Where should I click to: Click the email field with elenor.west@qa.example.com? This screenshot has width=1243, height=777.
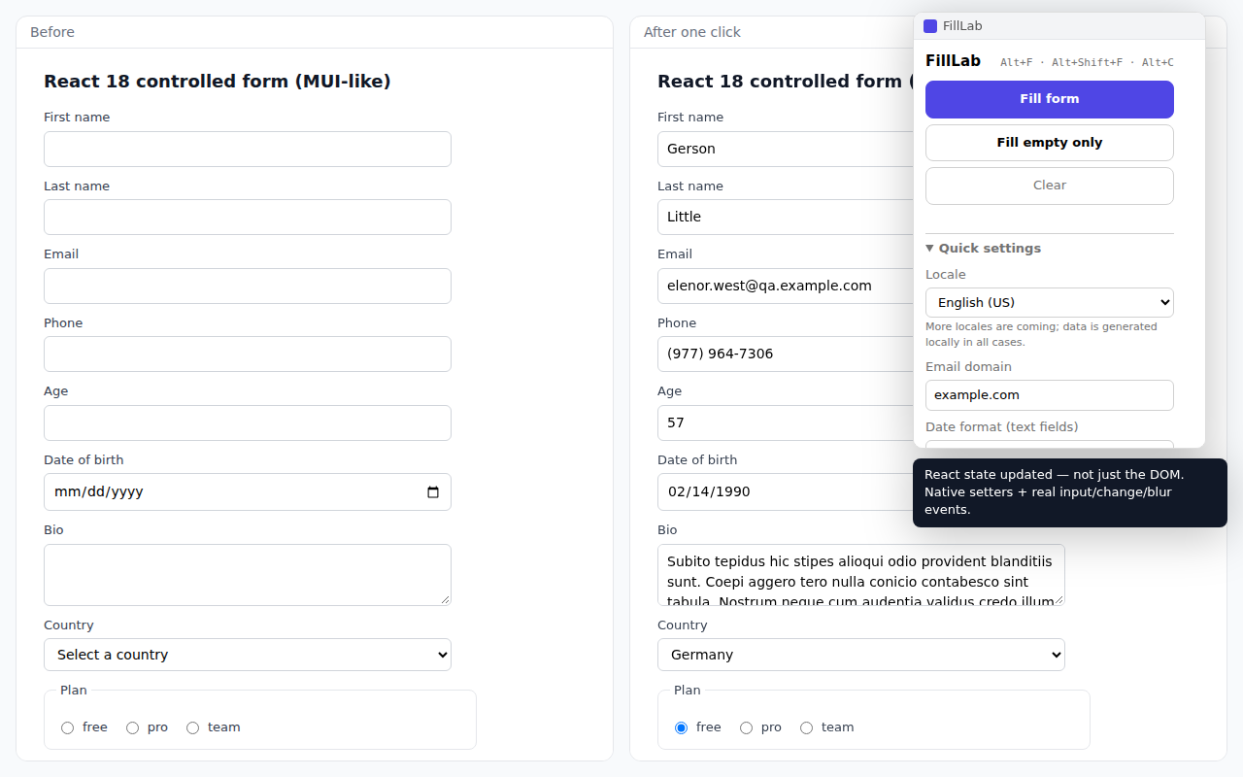coord(786,287)
